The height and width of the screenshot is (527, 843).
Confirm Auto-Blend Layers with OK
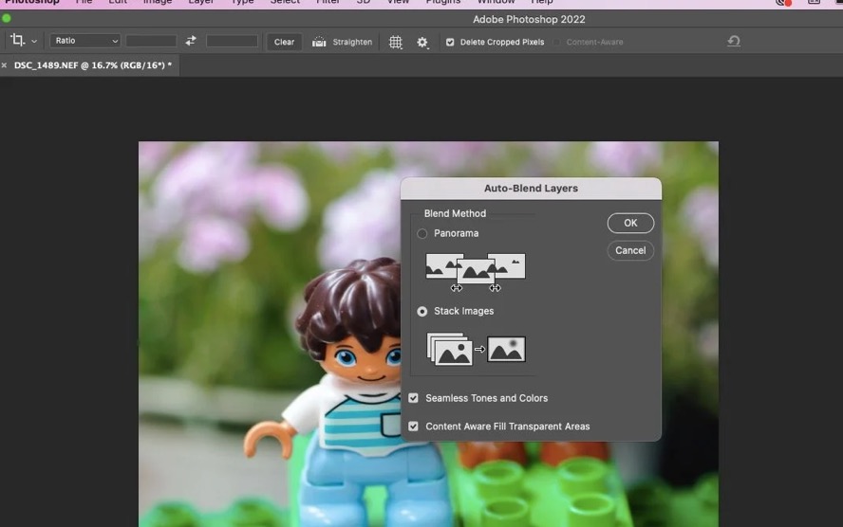(x=630, y=223)
